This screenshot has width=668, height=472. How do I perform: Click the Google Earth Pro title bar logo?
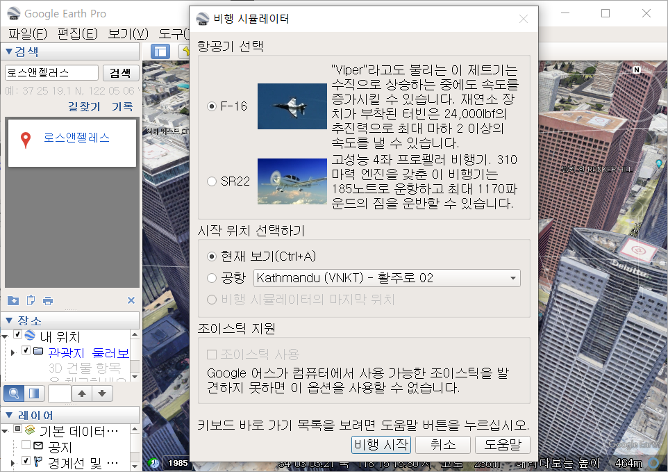pos(14,14)
